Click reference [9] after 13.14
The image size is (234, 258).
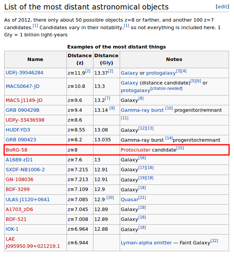(112, 108)
